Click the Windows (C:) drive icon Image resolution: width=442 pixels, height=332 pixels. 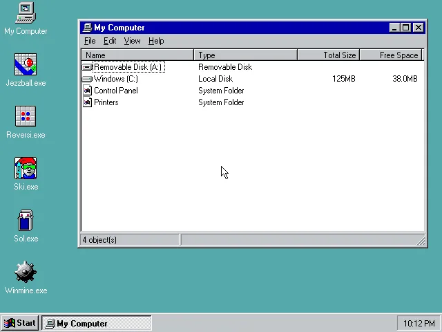(87, 79)
